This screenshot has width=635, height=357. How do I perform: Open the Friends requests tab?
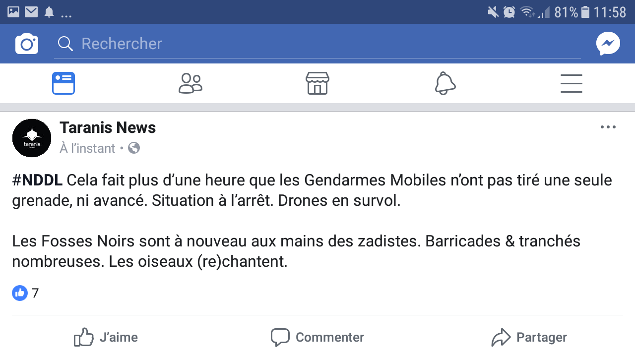tap(190, 83)
